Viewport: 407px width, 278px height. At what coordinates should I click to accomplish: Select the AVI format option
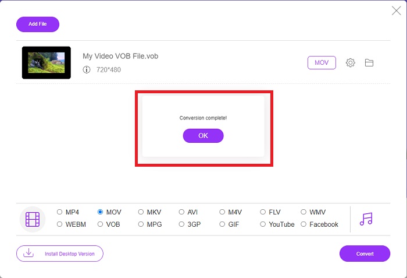click(x=181, y=212)
